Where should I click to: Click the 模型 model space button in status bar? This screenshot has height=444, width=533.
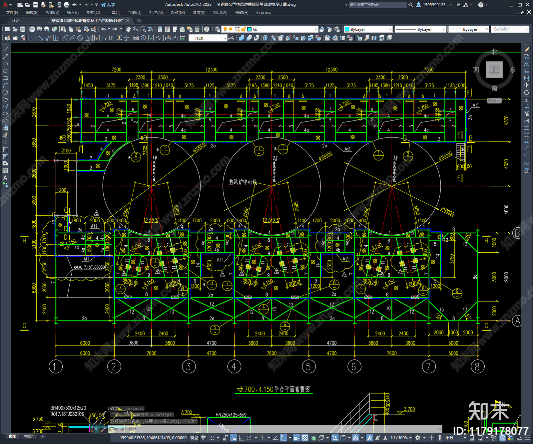click(x=194, y=438)
